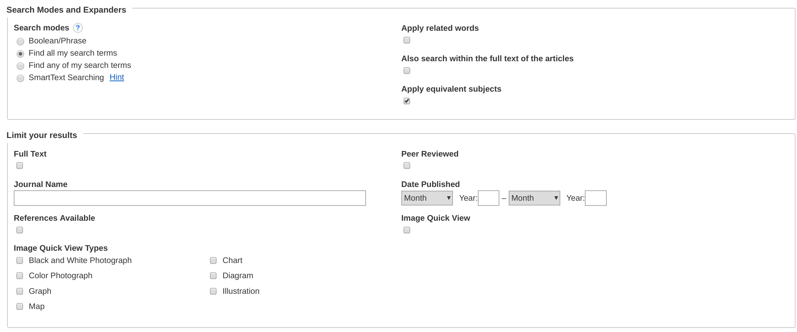The width and height of the screenshot is (797, 332).
Task: Select Find any of my search terms
Action: [x=20, y=66]
